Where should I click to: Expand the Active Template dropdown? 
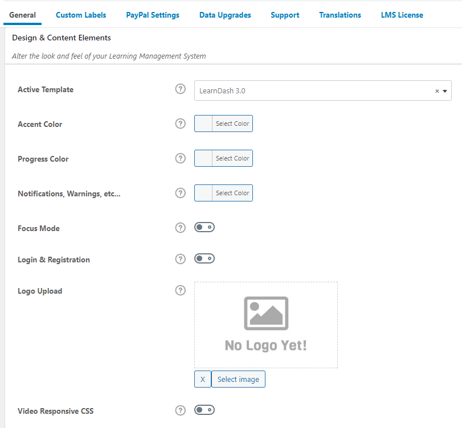point(445,90)
